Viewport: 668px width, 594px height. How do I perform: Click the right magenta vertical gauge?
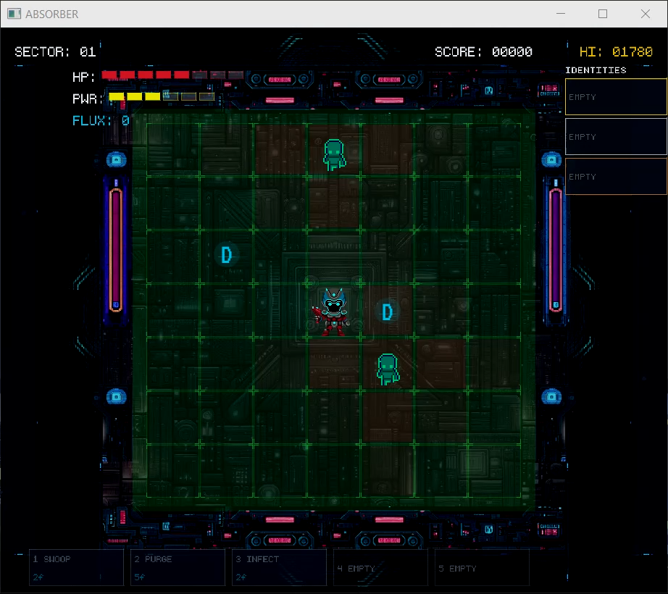click(x=556, y=251)
